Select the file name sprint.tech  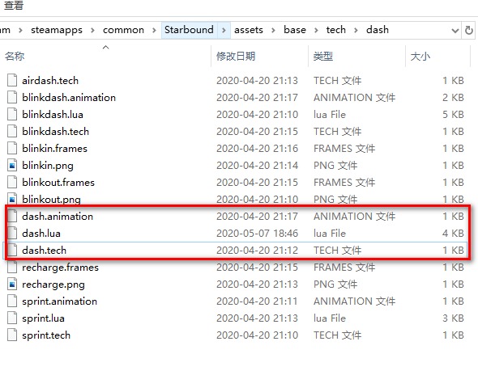pyautogui.click(x=46, y=335)
